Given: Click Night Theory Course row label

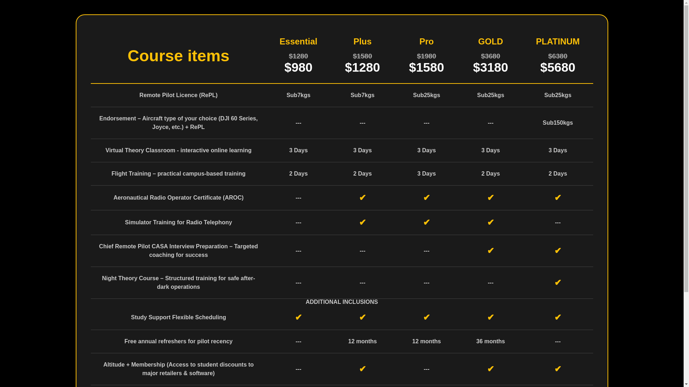Looking at the screenshot, I should coord(178,283).
